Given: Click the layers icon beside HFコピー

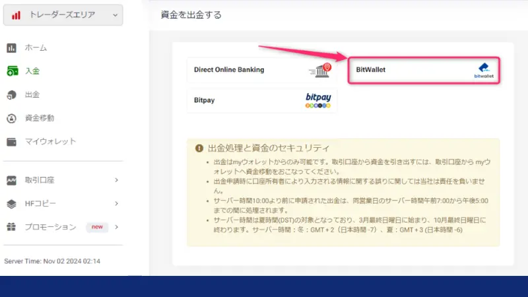Looking at the screenshot, I should point(11,203).
